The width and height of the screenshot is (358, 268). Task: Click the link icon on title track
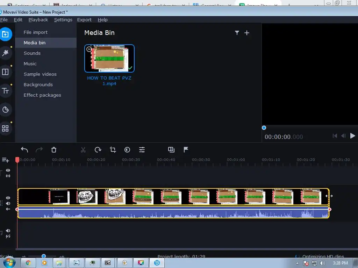tap(8, 176)
